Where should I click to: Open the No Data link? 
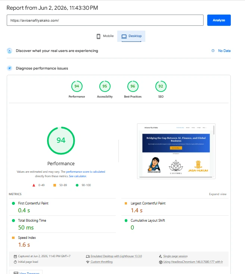(224, 51)
